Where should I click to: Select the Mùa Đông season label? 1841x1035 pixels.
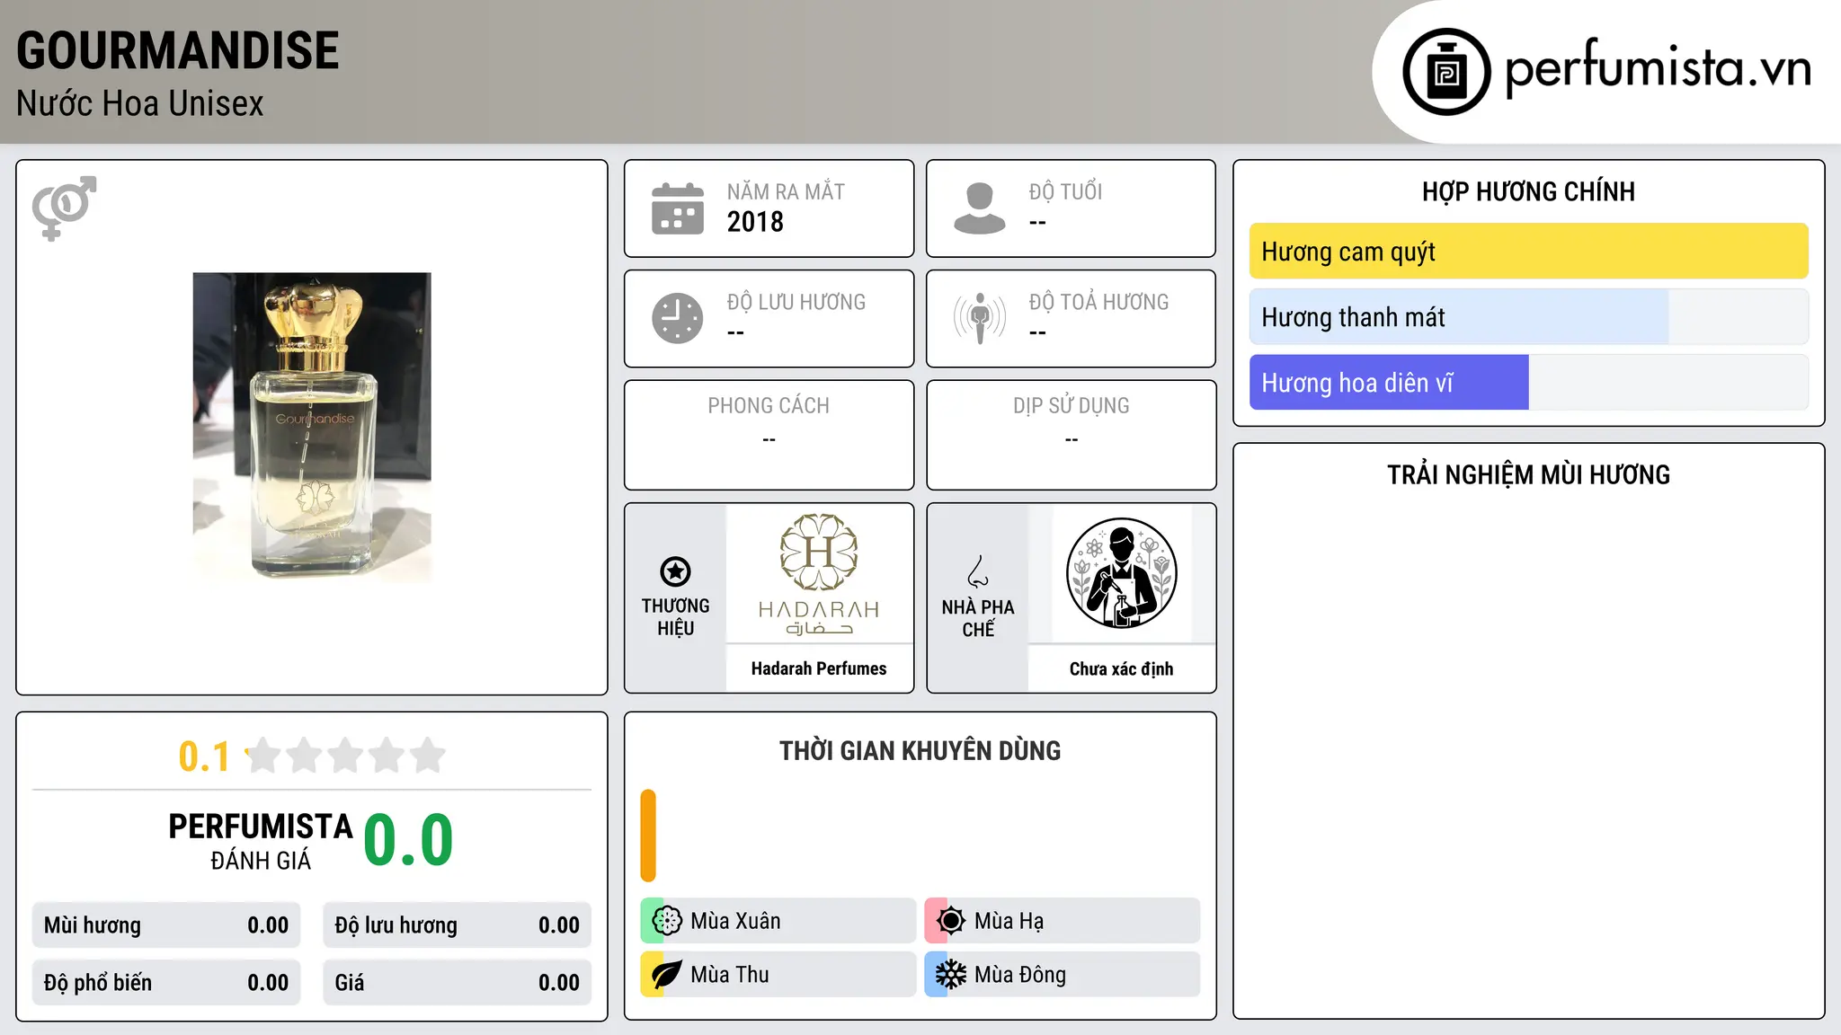point(1020,975)
